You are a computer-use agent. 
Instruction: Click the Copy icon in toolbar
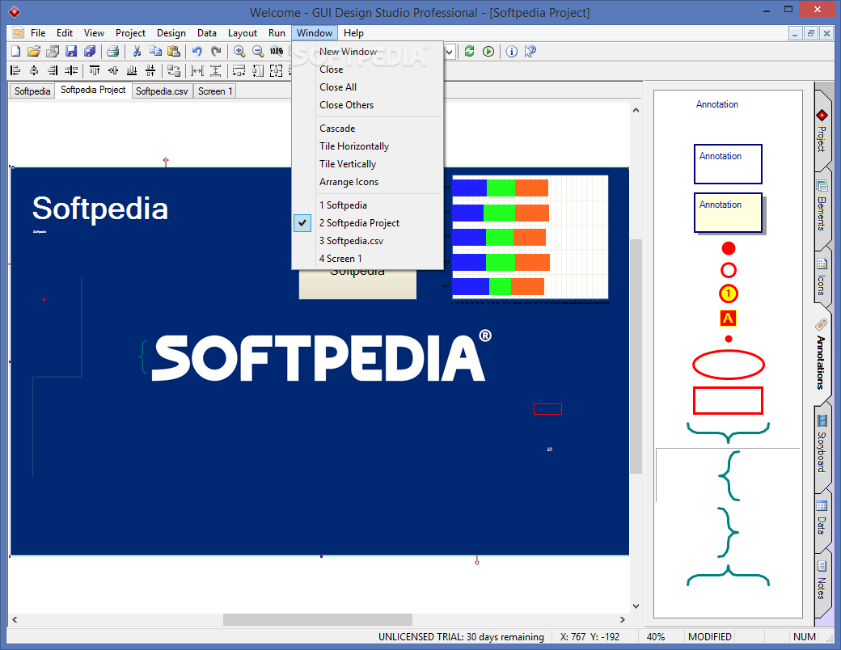155,52
